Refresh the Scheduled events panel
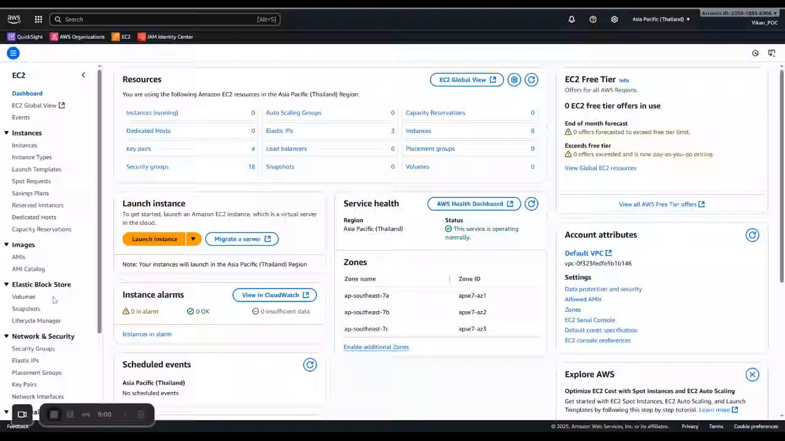 click(310, 365)
